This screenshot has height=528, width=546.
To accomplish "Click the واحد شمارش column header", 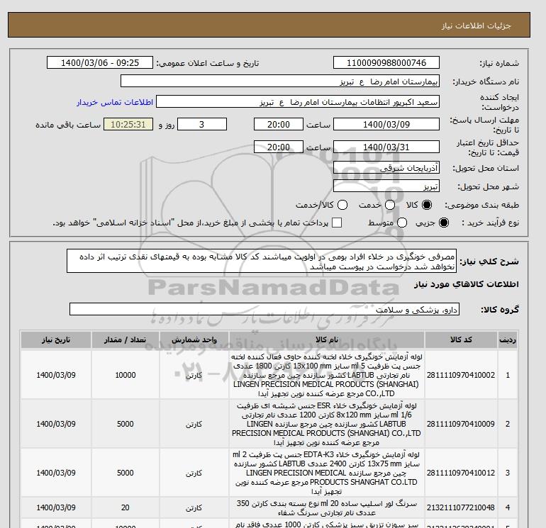I will [x=194, y=339].
